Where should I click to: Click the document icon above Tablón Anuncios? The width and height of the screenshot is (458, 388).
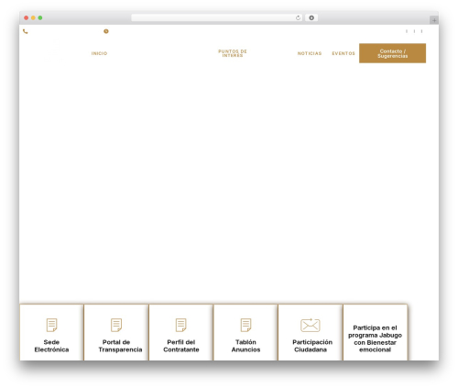(245, 325)
